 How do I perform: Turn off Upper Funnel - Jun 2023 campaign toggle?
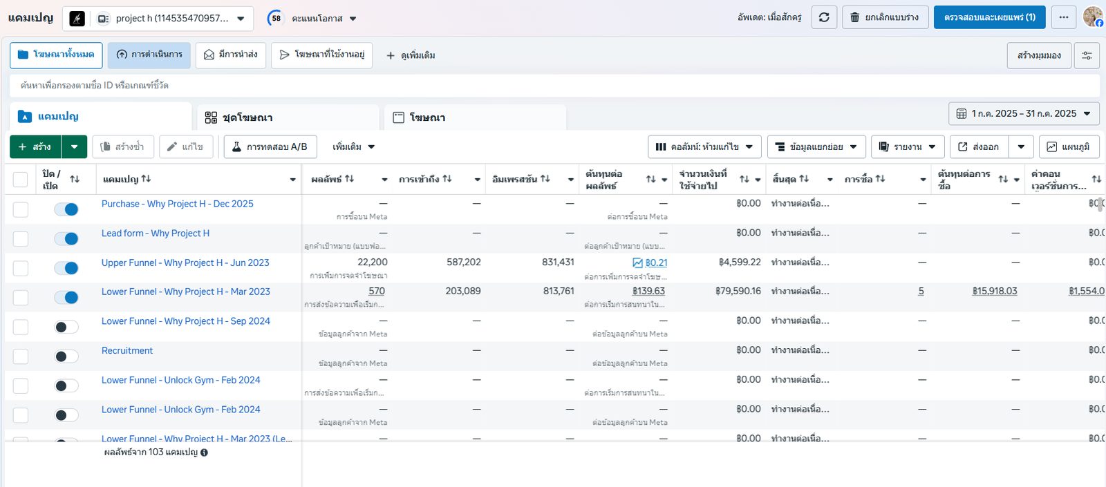66,268
